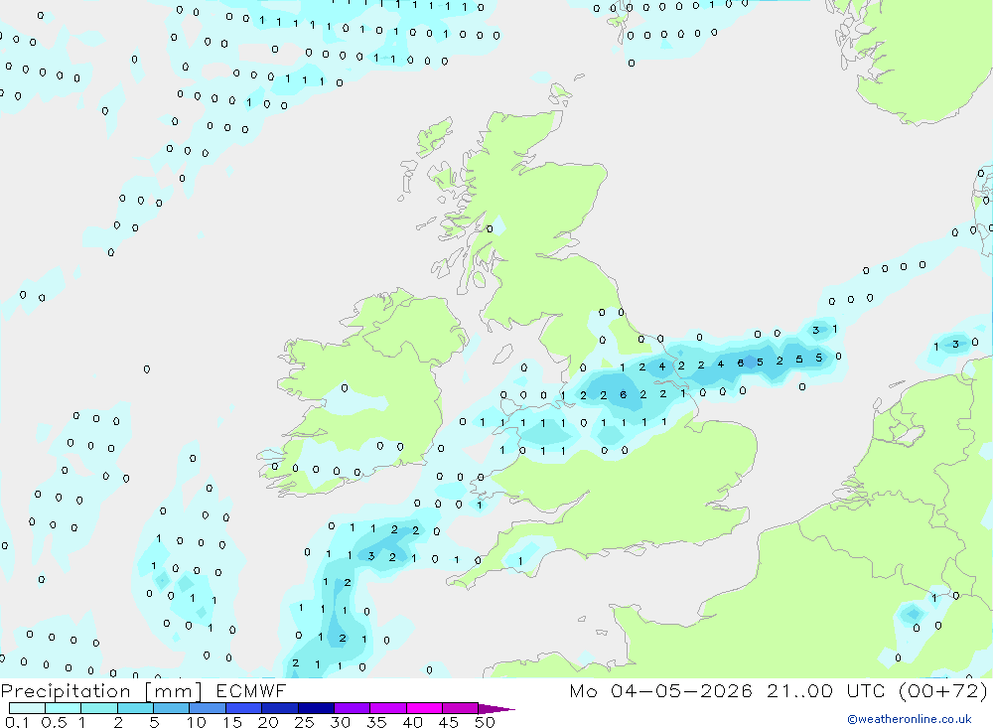This screenshot has height=728, width=993.
Task: Click the 30–35 mm violet legend box
Action: point(353,708)
